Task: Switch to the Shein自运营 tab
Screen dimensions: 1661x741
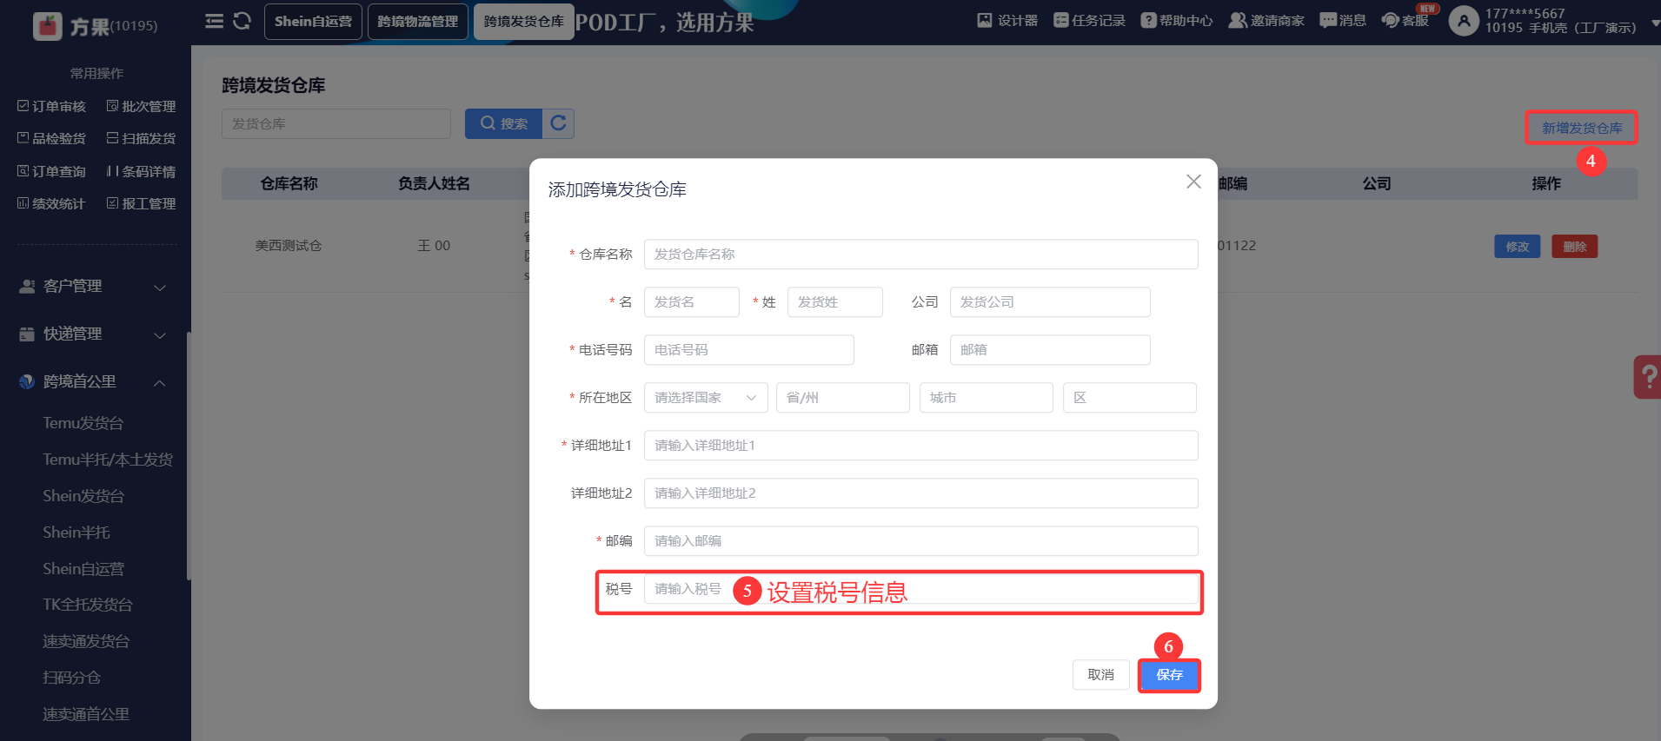Action: pyautogui.click(x=314, y=21)
